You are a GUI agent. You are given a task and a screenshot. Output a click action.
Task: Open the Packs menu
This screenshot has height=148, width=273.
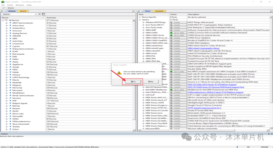(10, 5)
